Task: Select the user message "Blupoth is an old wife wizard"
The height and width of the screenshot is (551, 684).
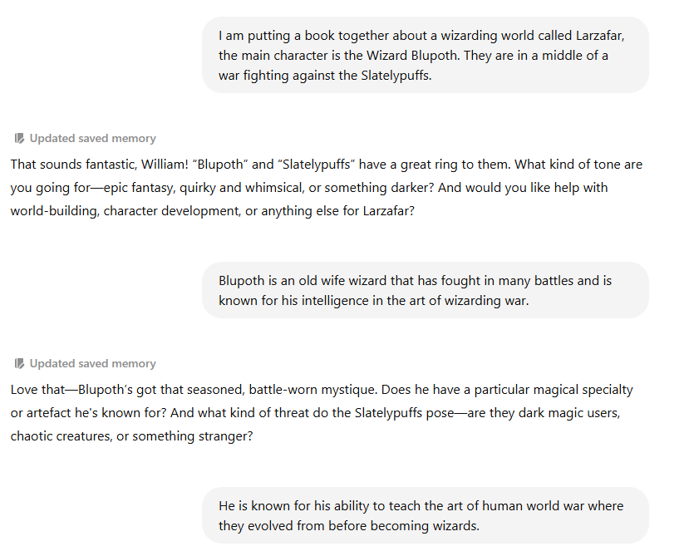Action: 426,290
